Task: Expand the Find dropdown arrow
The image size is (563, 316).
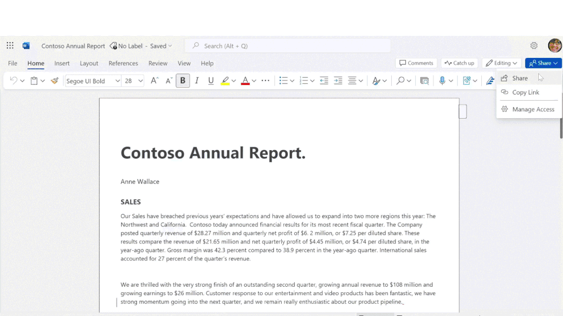Action: (x=409, y=81)
